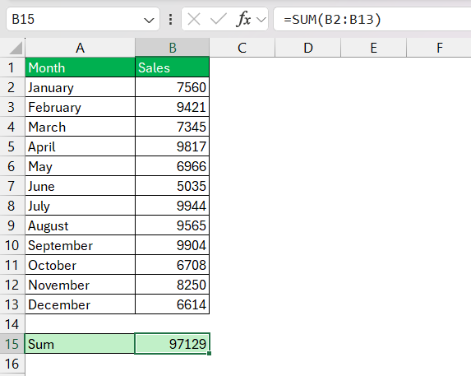Select the September cell
The width and height of the screenshot is (471, 376).
point(81,245)
